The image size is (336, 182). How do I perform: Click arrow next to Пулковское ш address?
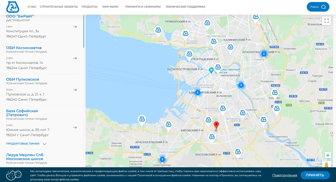pos(75,90)
